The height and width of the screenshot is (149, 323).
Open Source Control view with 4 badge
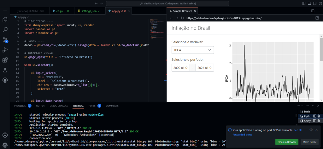(x=5, y=40)
